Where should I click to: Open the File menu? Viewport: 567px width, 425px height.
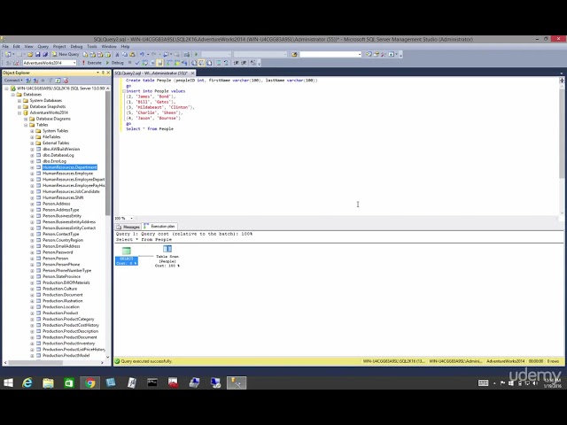[x=5, y=47]
